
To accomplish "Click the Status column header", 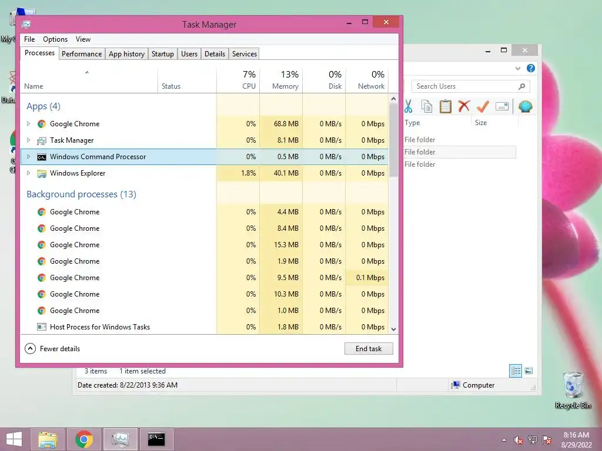I will [187, 80].
